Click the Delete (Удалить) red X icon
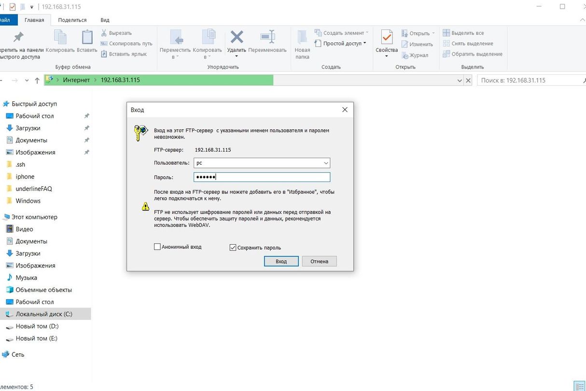The height and width of the screenshot is (391, 586). point(237,37)
